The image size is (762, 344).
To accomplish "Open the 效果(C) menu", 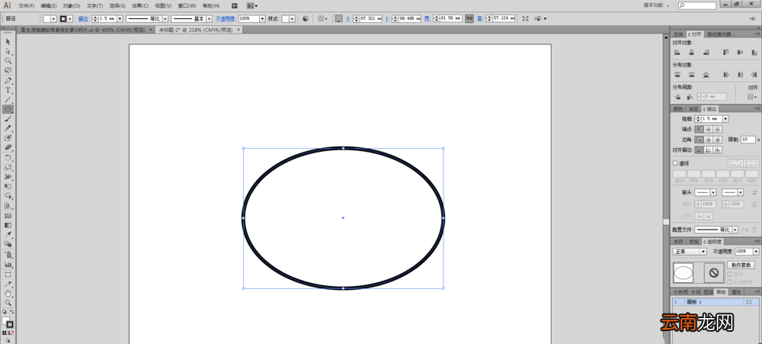I will [x=140, y=6].
